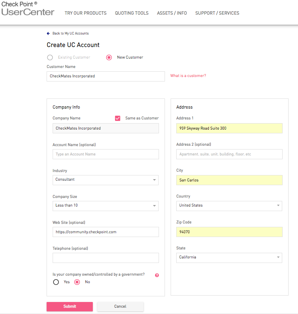This screenshot has height=314, width=298.
Task: Click the Check Point UserCenter logo
Action: 28,9
